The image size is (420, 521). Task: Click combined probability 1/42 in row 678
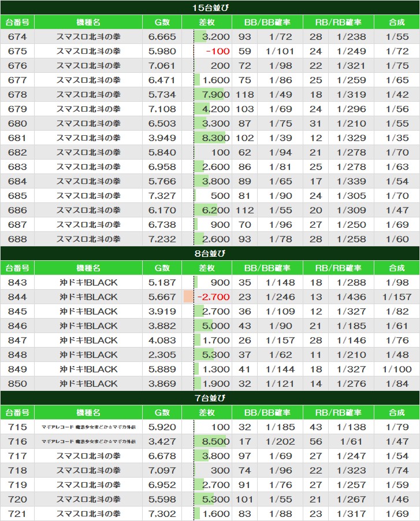pyautogui.click(x=397, y=94)
